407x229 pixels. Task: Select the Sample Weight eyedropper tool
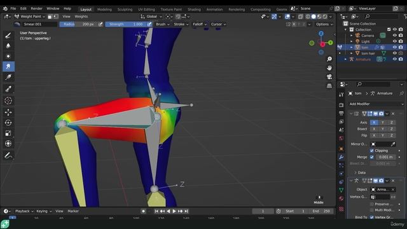click(8, 89)
